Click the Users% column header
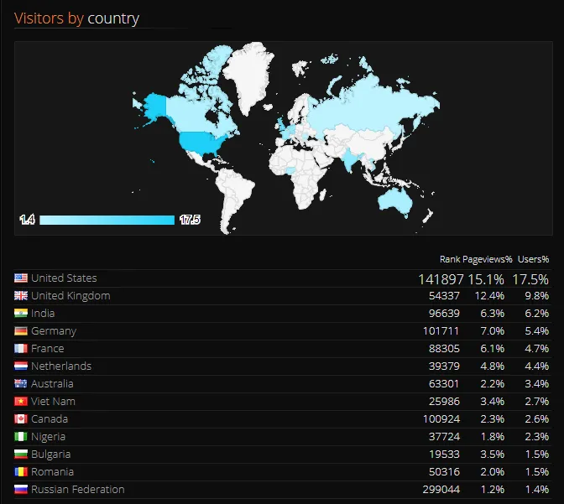Image resolution: width=564 pixels, height=504 pixels. pos(534,259)
